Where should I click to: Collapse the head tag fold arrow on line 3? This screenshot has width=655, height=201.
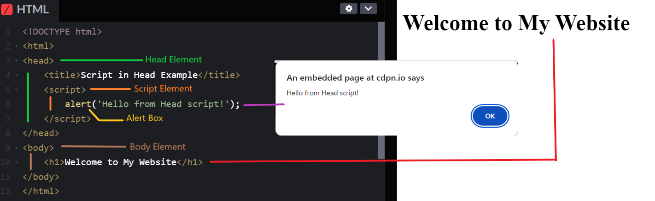tap(17, 60)
